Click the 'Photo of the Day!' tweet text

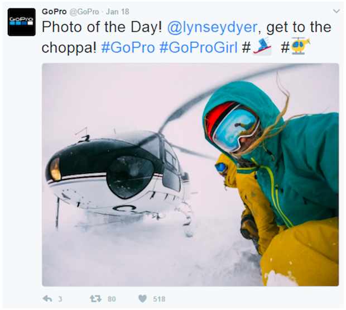pyautogui.click(x=102, y=27)
